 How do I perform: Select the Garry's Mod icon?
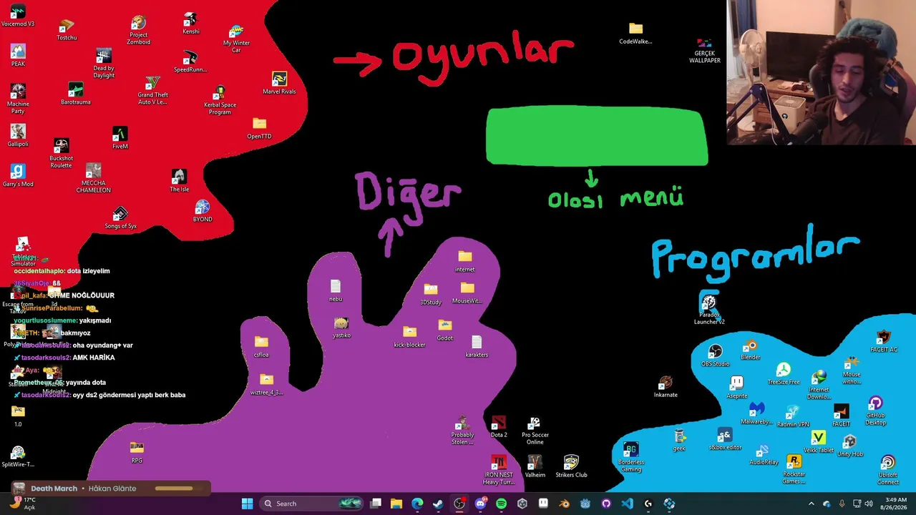point(18,175)
